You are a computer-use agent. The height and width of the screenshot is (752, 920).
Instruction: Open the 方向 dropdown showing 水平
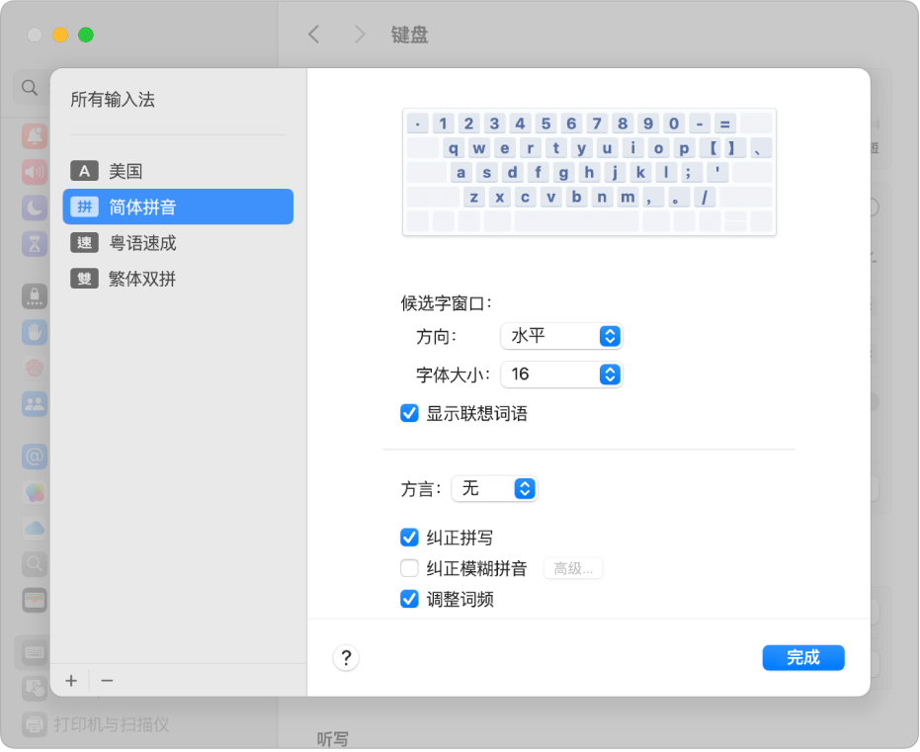561,336
